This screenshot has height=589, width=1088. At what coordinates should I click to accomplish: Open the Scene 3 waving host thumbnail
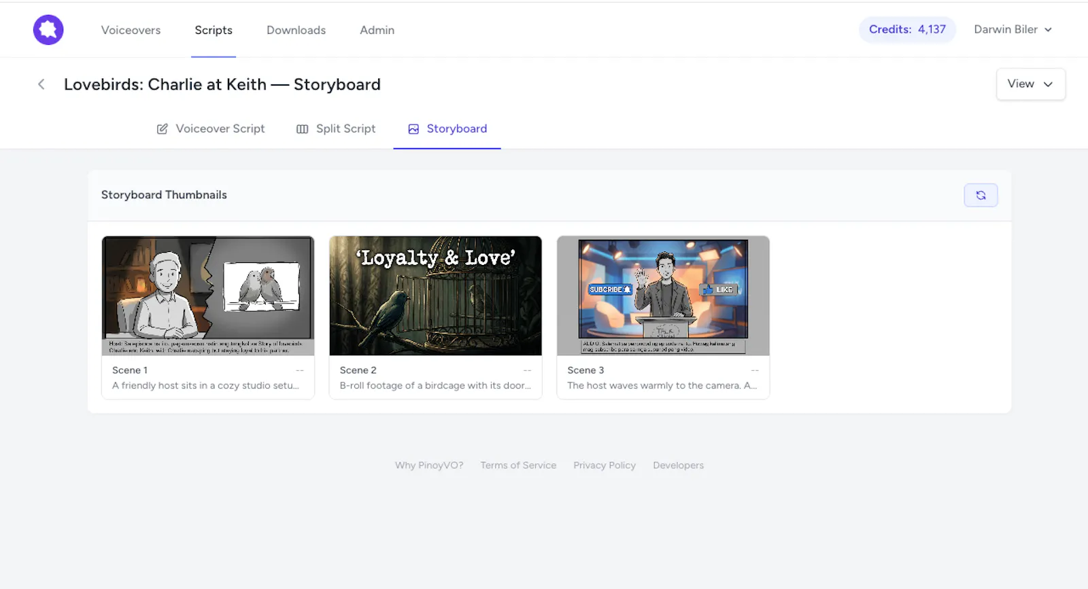[x=663, y=296]
